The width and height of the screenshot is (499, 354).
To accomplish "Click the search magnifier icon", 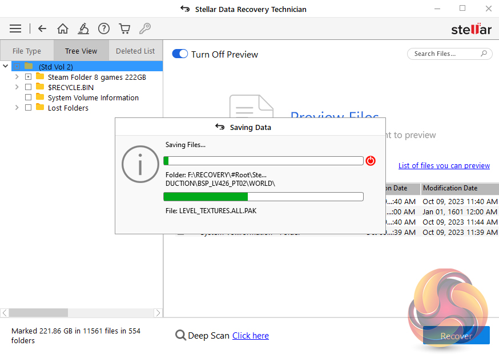I will (484, 54).
